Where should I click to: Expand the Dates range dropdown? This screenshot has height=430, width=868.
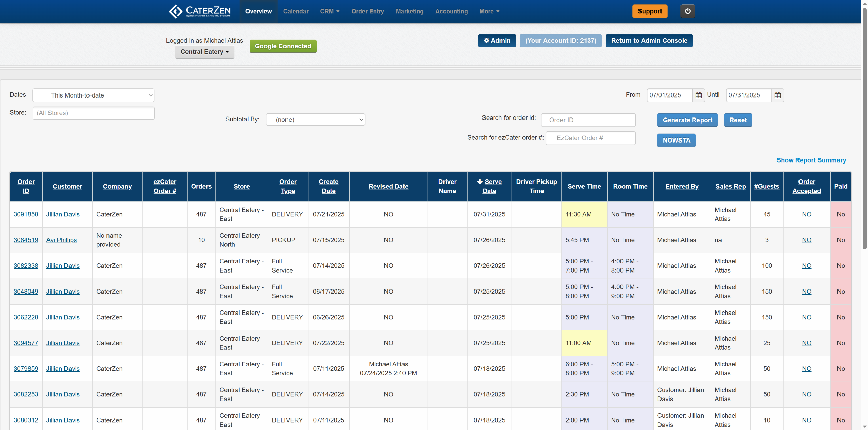coord(93,95)
